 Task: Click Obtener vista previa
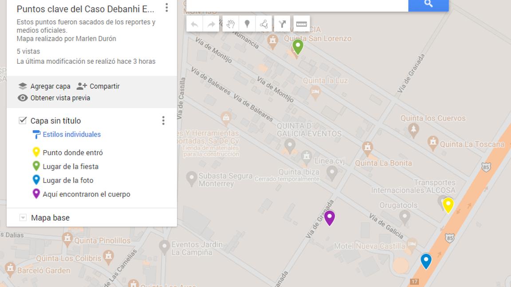point(54,98)
